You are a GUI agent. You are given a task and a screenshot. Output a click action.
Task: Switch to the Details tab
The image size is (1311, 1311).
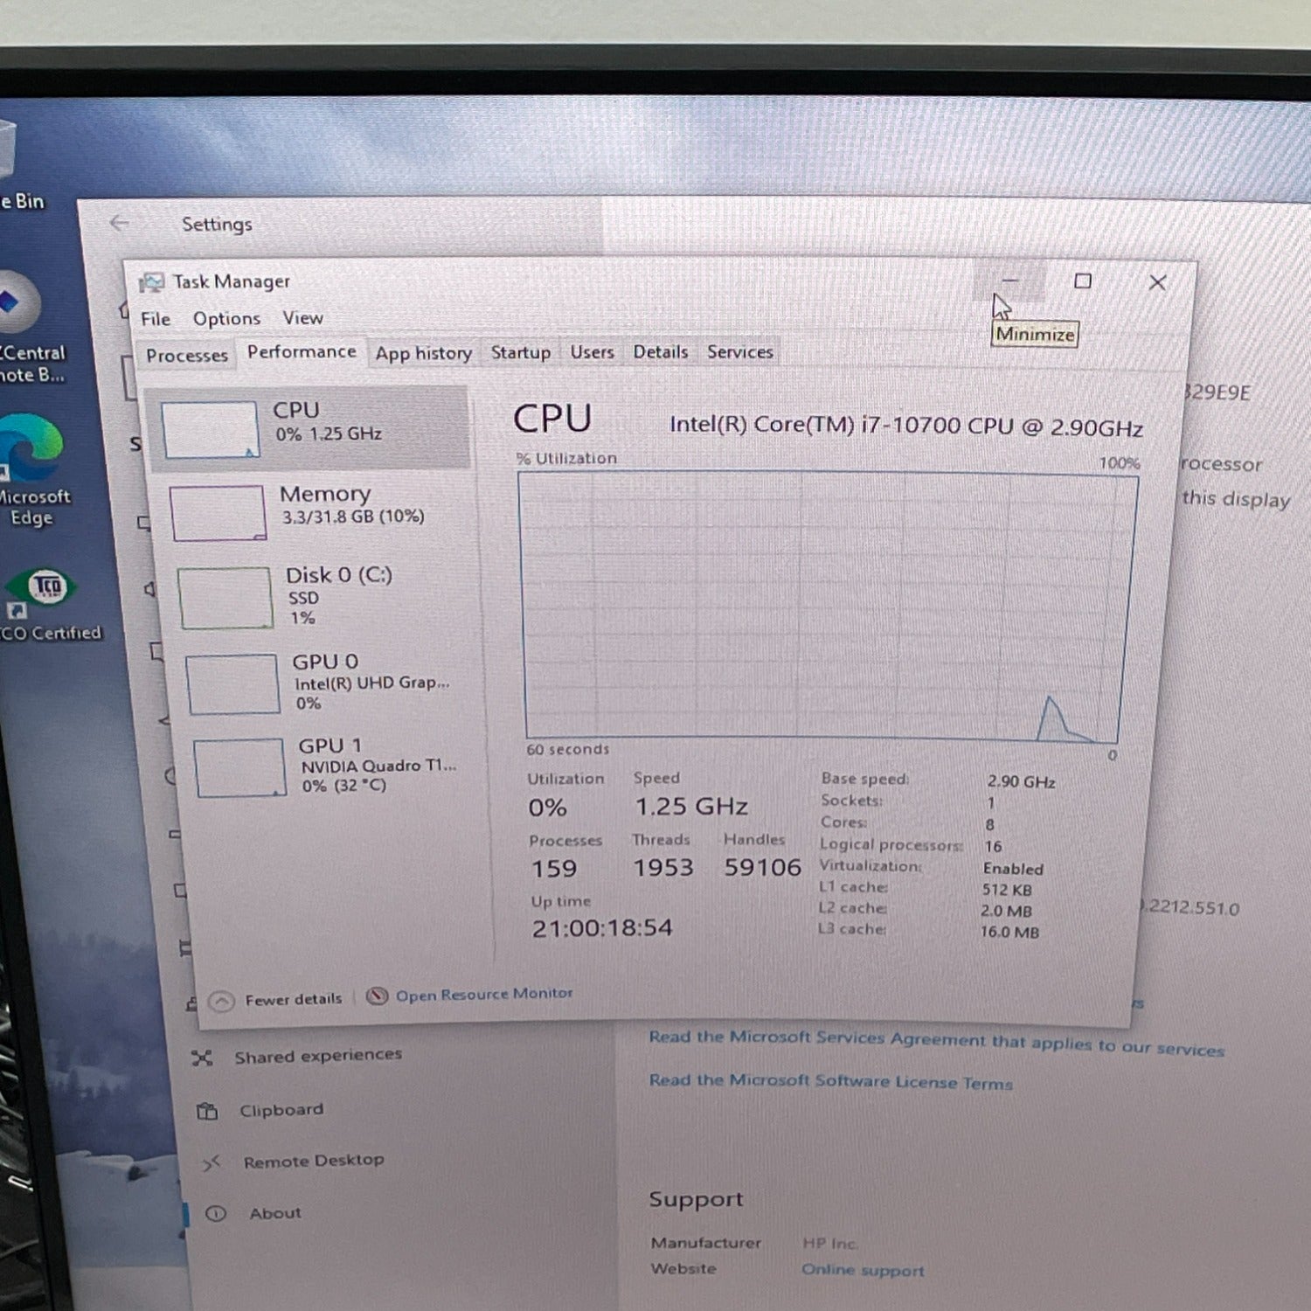(x=660, y=352)
